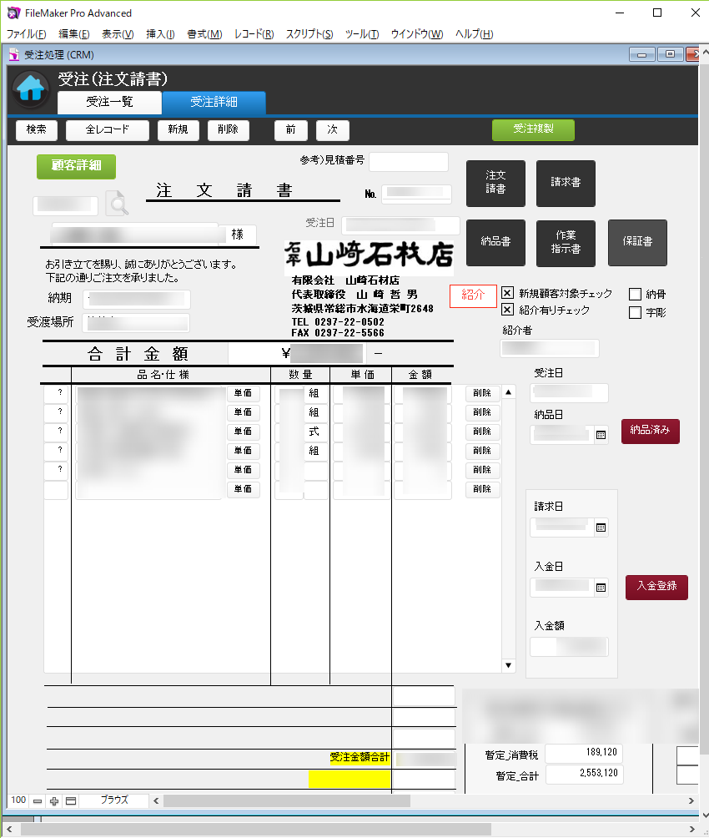Click 紹介者 input field

pos(550,348)
